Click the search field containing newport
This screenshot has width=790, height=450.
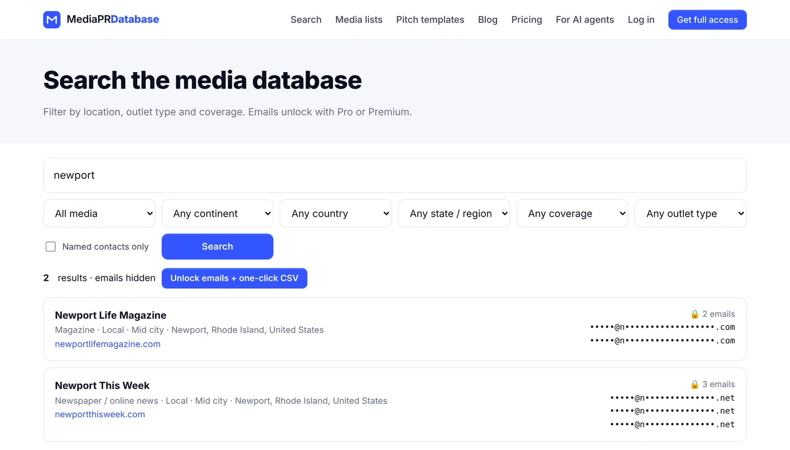click(395, 175)
